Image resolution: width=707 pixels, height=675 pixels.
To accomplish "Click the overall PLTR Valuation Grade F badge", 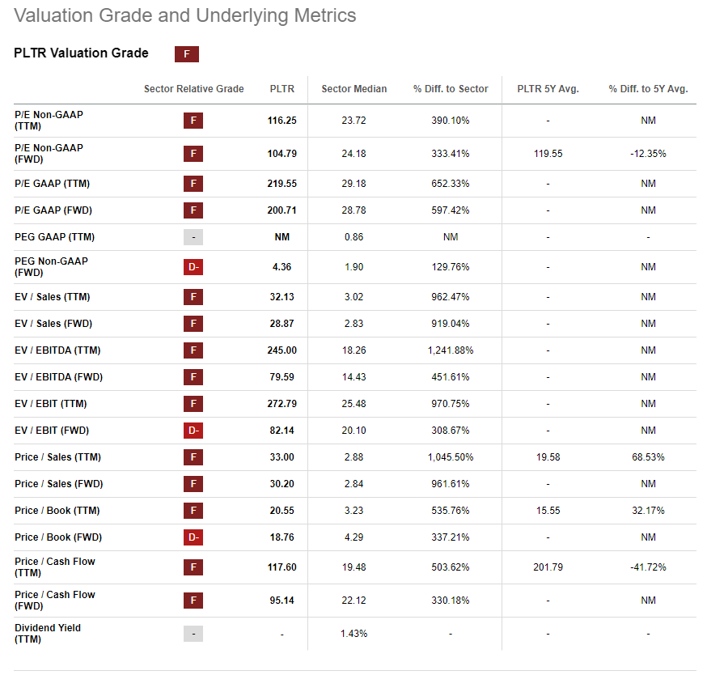I will 187,54.
